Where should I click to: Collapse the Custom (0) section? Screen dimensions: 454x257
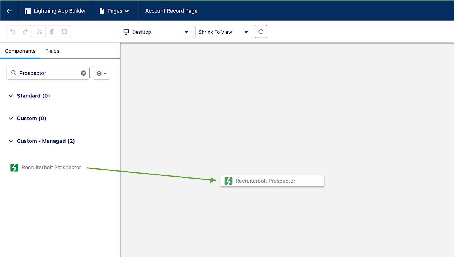(x=11, y=118)
